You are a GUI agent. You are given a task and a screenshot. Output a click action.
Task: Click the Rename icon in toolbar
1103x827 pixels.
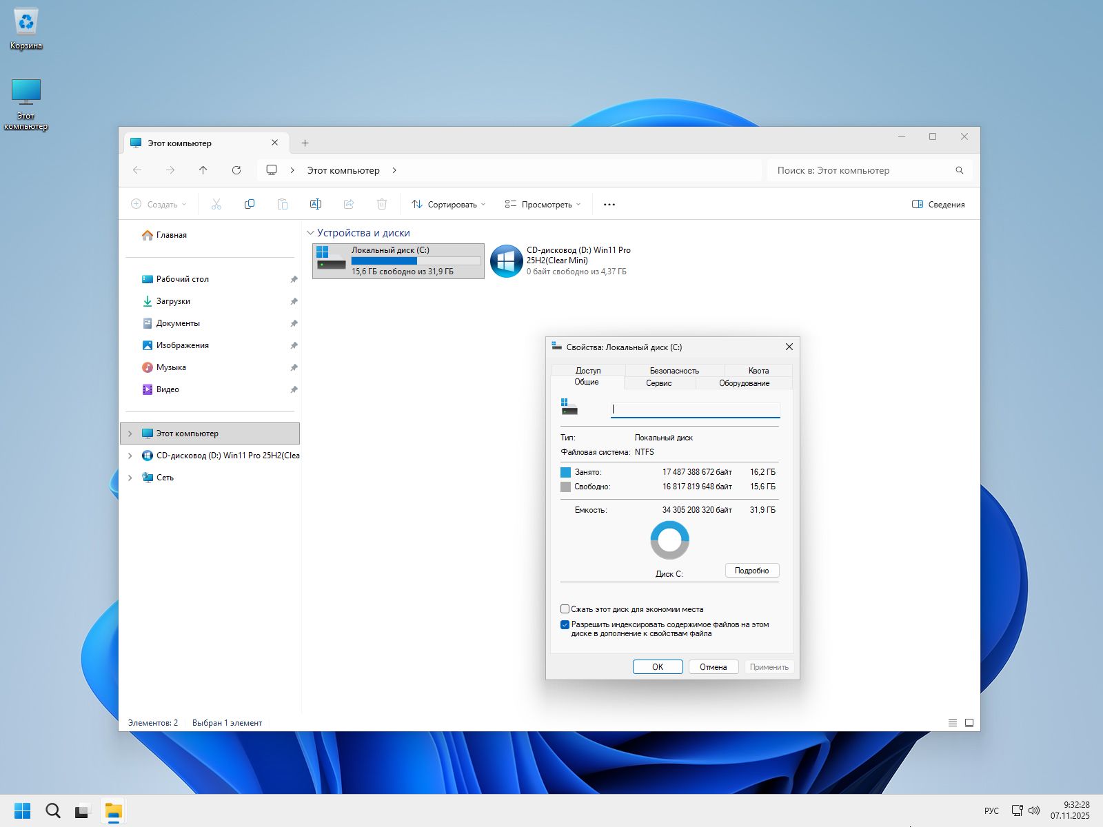pos(316,204)
